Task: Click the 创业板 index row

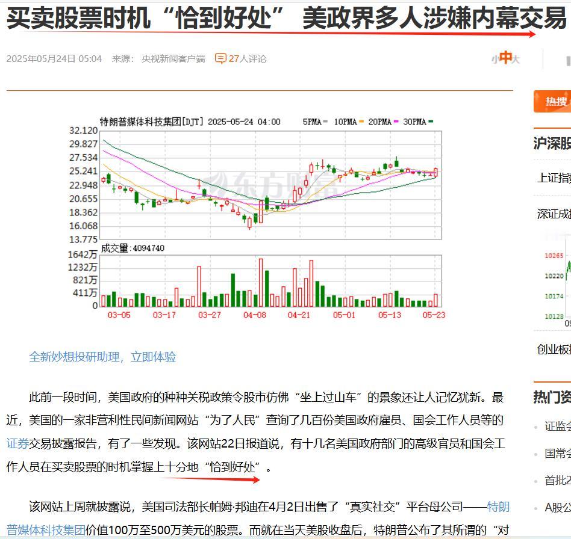Action: pyautogui.click(x=554, y=349)
